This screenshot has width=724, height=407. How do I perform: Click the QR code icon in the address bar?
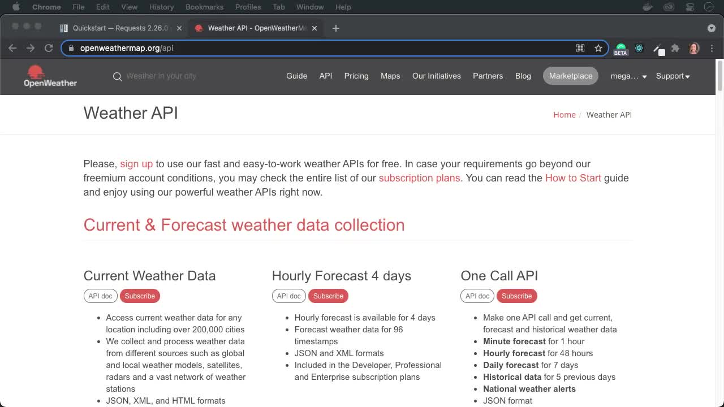[580, 48]
